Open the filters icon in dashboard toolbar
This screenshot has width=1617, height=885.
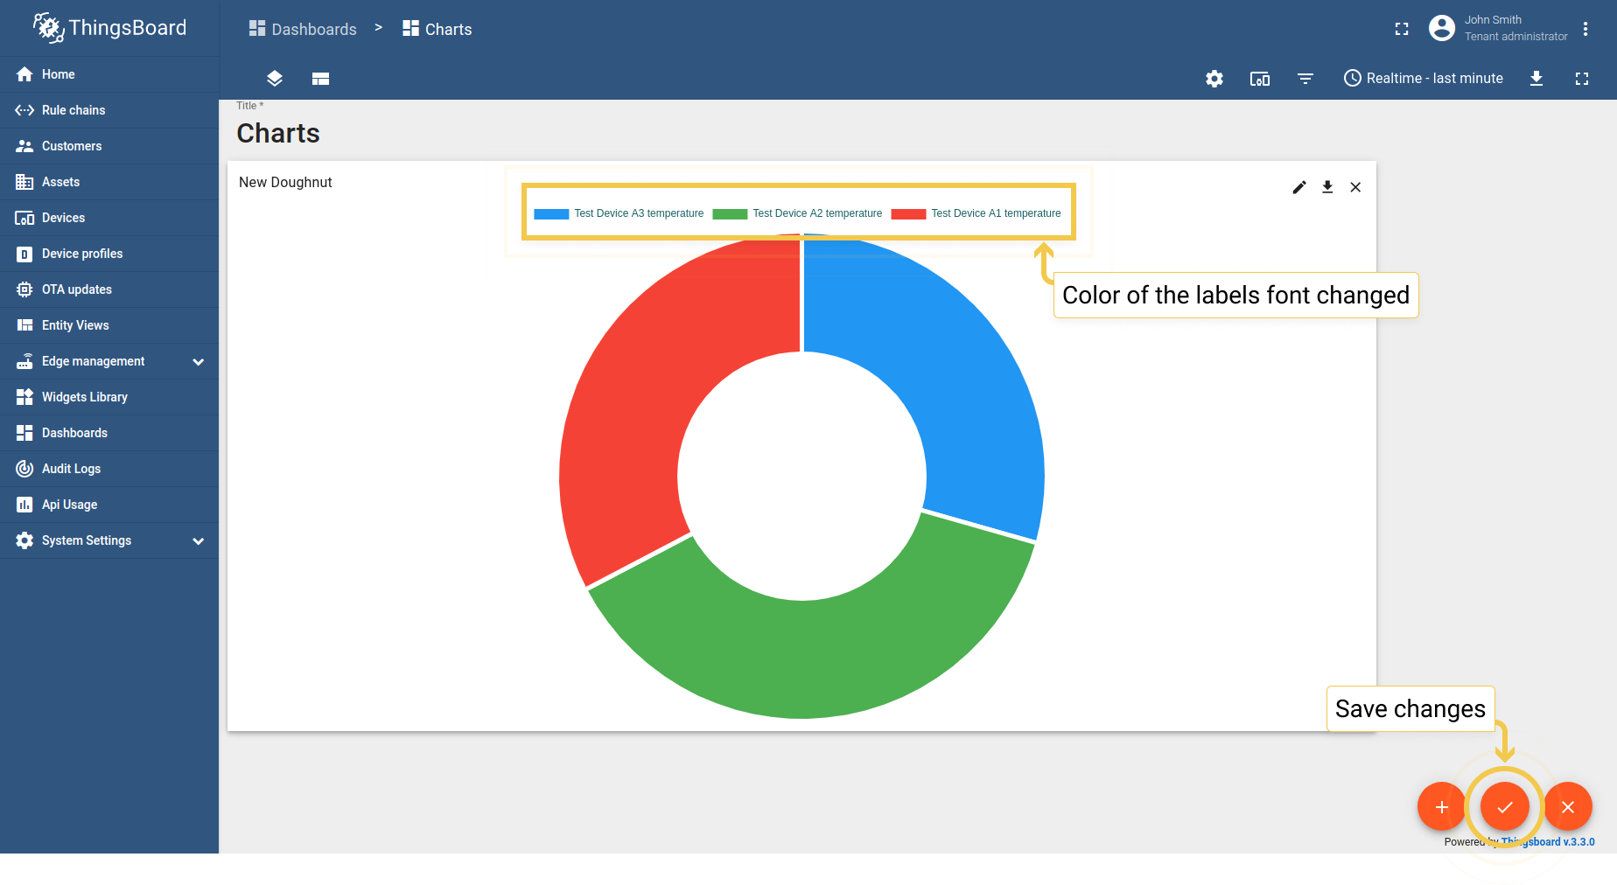[1305, 79]
